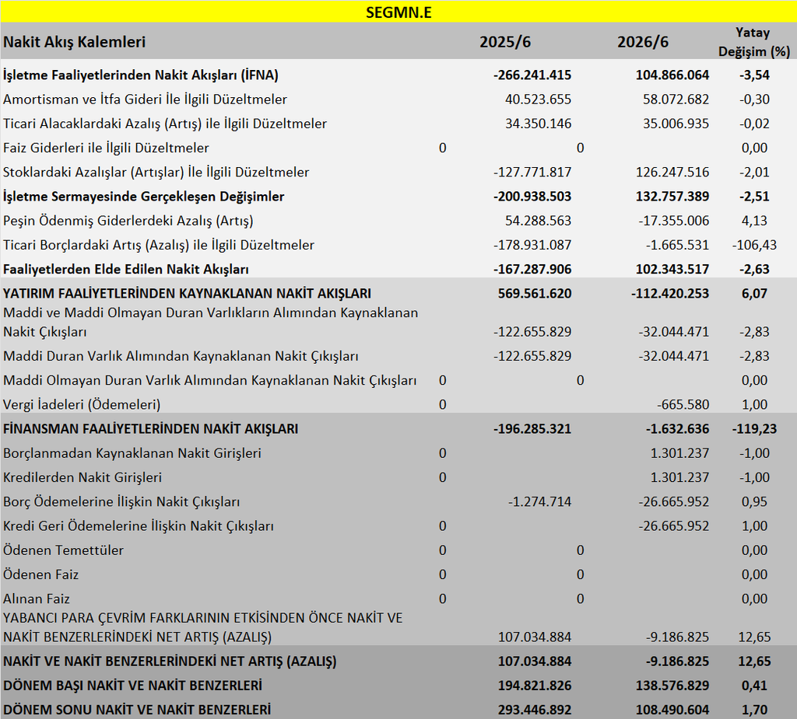
Task: Select İşletme Faaliyetlerinden Nakit Akışları (İFNA) row label
Action: pos(141,75)
